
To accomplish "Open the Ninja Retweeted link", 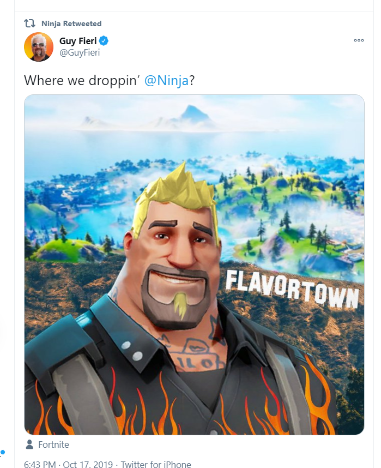I will click(71, 23).
